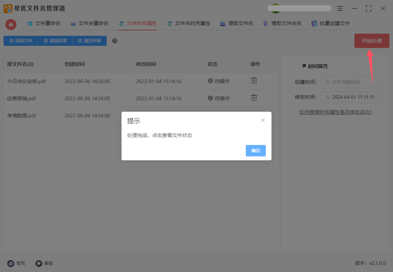393x272 pixels.
Task: Open the 批量创建文件 tab
Action: pos(330,23)
